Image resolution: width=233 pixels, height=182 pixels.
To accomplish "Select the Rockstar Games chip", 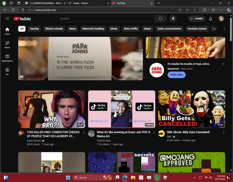I will pyautogui.click(x=197, y=29).
